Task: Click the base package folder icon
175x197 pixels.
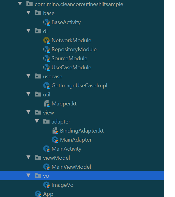Action: [x=38, y=13]
